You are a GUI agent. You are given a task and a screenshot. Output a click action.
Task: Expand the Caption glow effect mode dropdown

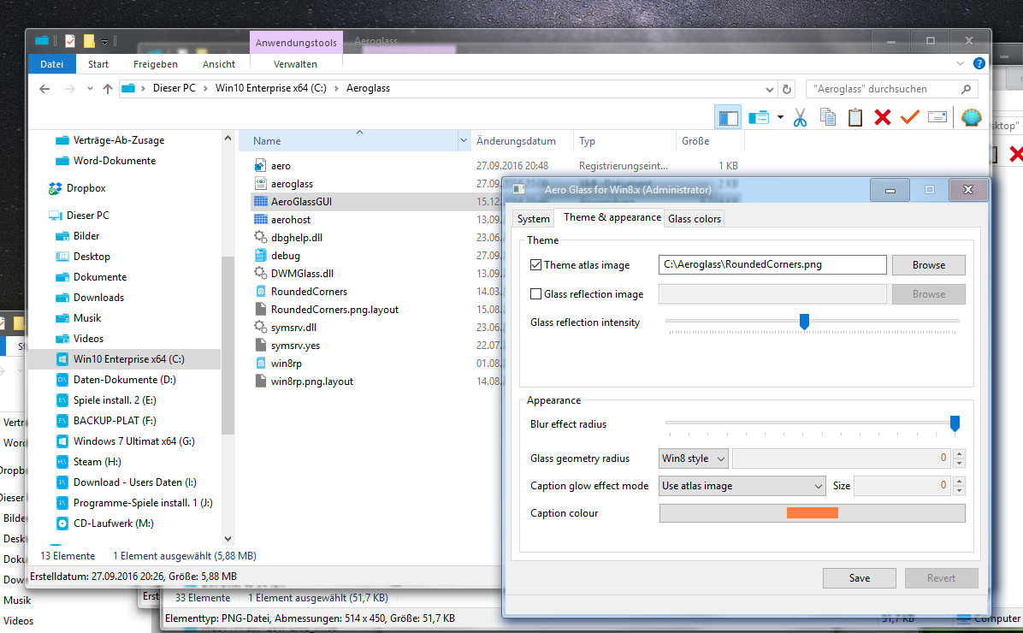[x=742, y=486]
